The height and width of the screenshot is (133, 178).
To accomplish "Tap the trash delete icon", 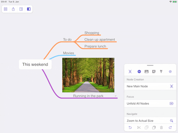I will (x=161, y=127).
